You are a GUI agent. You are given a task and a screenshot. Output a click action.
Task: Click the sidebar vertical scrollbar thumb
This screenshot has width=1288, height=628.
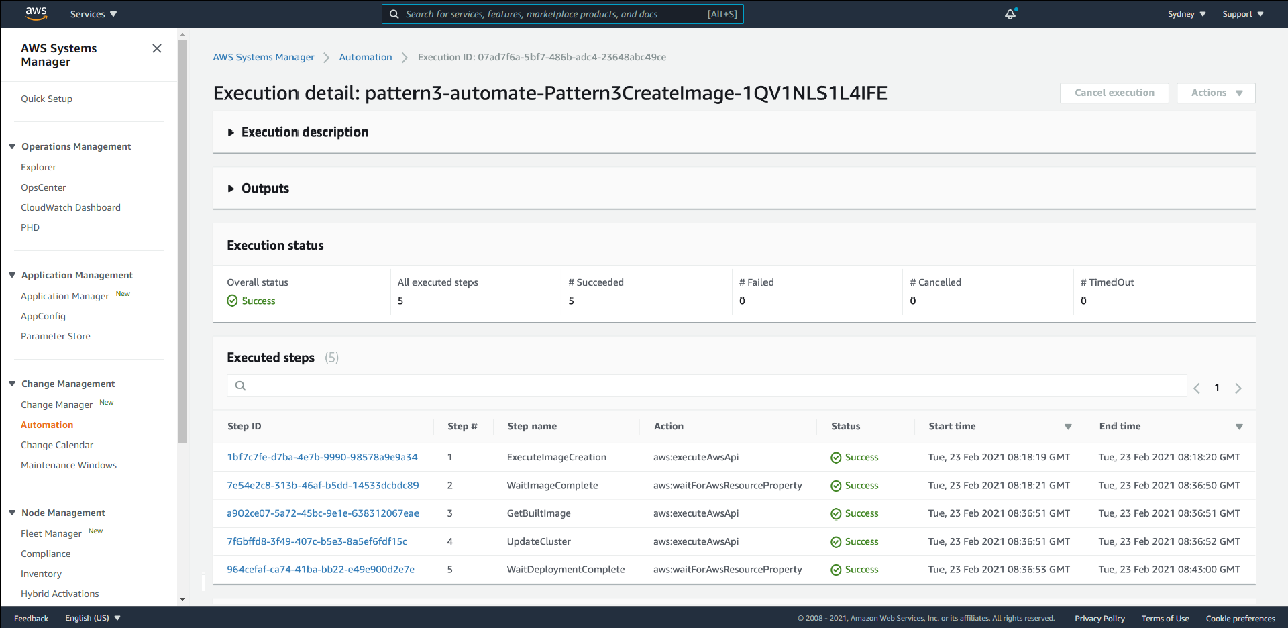(x=182, y=242)
